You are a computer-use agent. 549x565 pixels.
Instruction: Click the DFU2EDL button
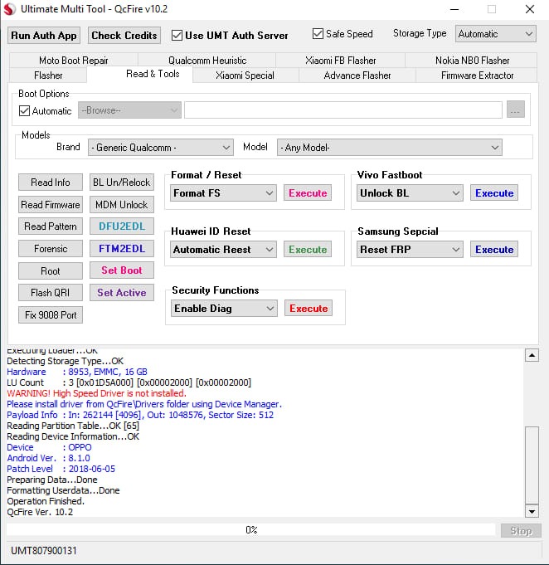pos(121,226)
